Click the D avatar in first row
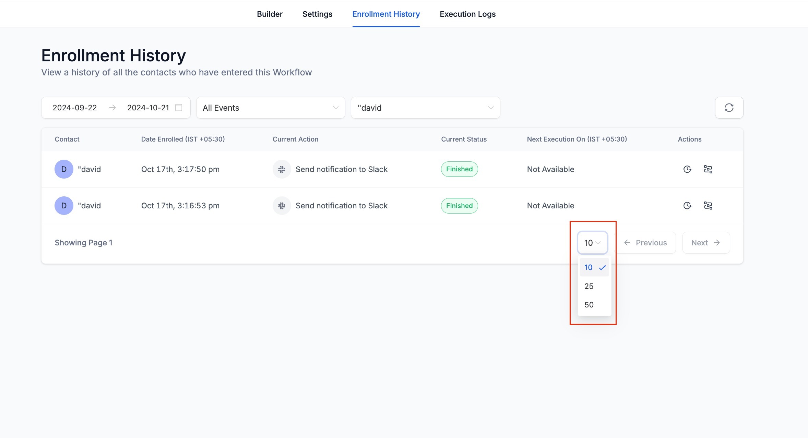The width and height of the screenshot is (808, 438). coord(64,169)
